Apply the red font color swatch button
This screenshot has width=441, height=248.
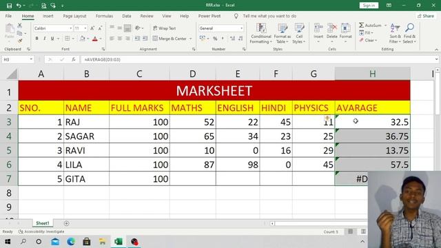click(x=95, y=39)
